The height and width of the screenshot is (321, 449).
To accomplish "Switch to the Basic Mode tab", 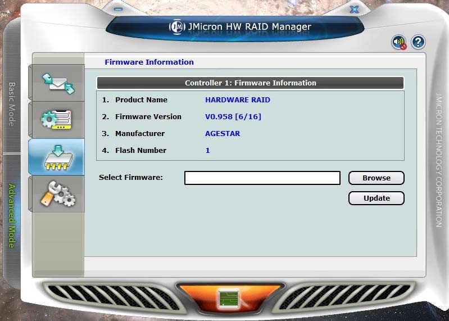I will click(x=11, y=104).
